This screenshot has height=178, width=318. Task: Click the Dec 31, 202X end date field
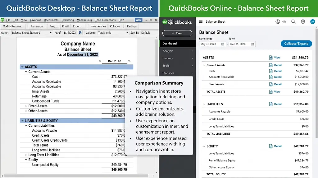pos(242,44)
